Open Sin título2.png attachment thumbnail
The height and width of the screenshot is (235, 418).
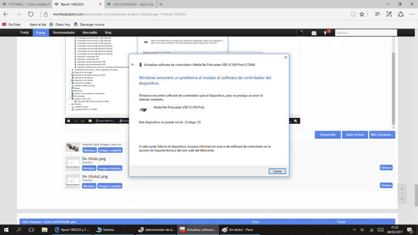(x=72, y=181)
